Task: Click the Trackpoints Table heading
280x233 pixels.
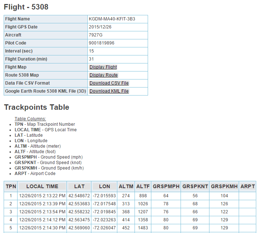Action: click(x=37, y=107)
